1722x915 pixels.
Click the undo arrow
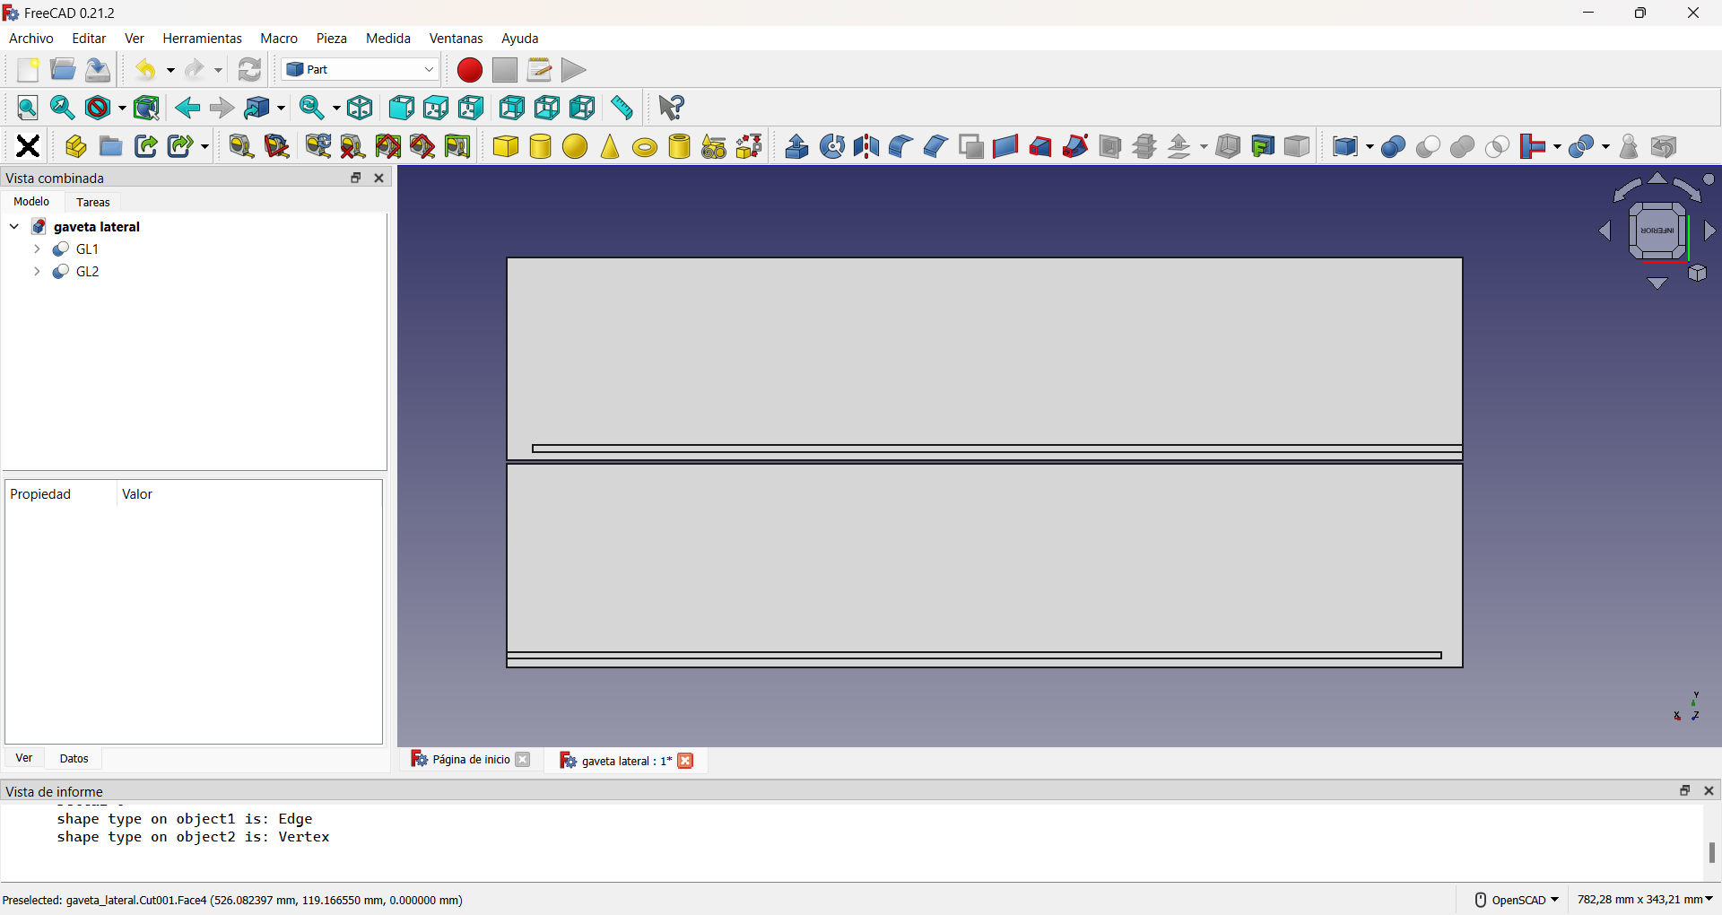point(146,70)
